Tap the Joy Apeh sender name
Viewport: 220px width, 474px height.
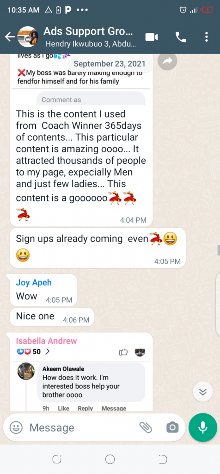pos(34,283)
